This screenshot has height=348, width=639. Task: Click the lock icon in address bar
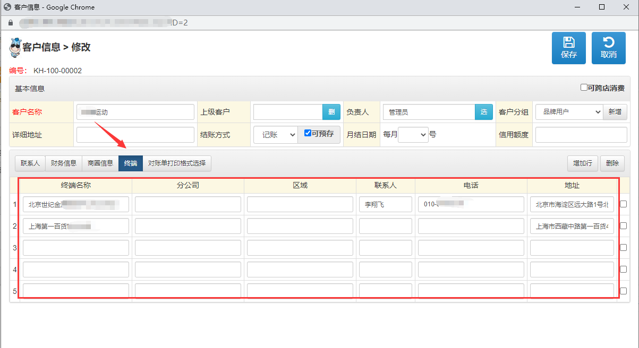point(10,23)
